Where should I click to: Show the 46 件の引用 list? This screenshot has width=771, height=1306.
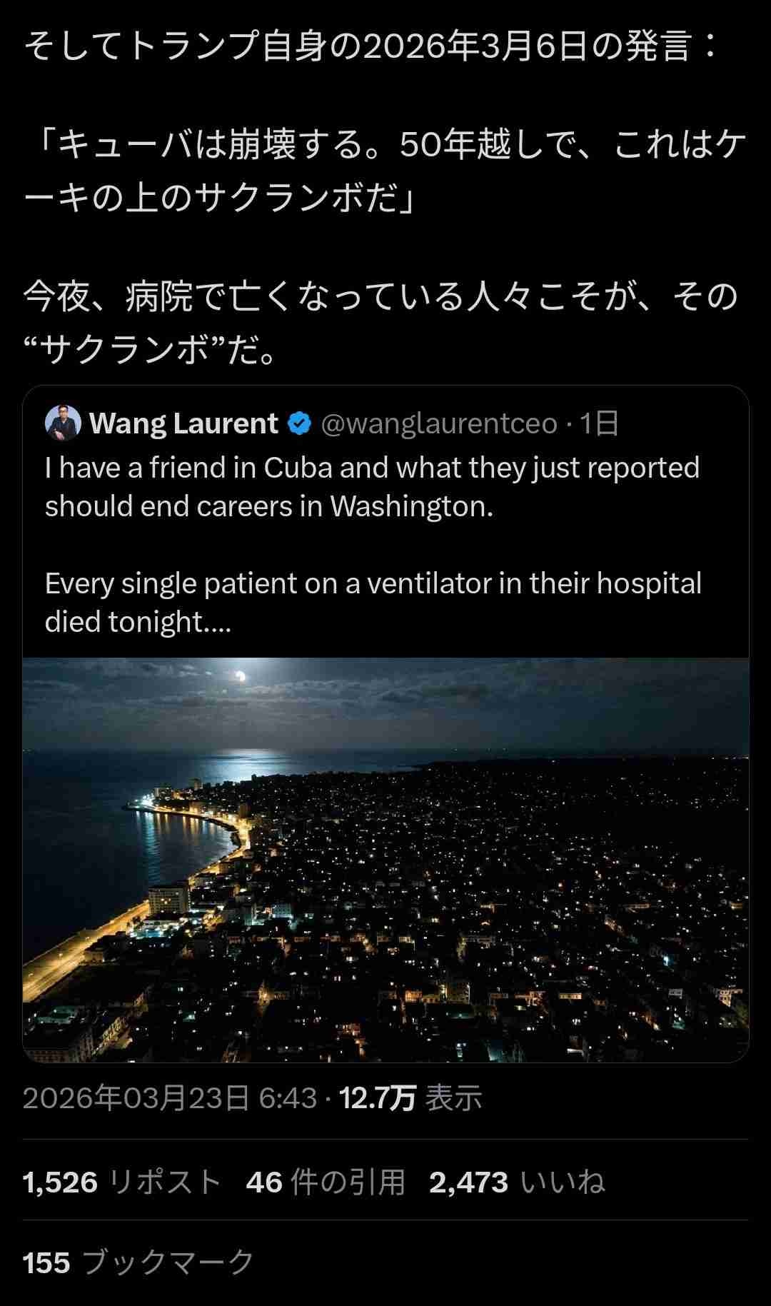click(x=326, y=1182)
